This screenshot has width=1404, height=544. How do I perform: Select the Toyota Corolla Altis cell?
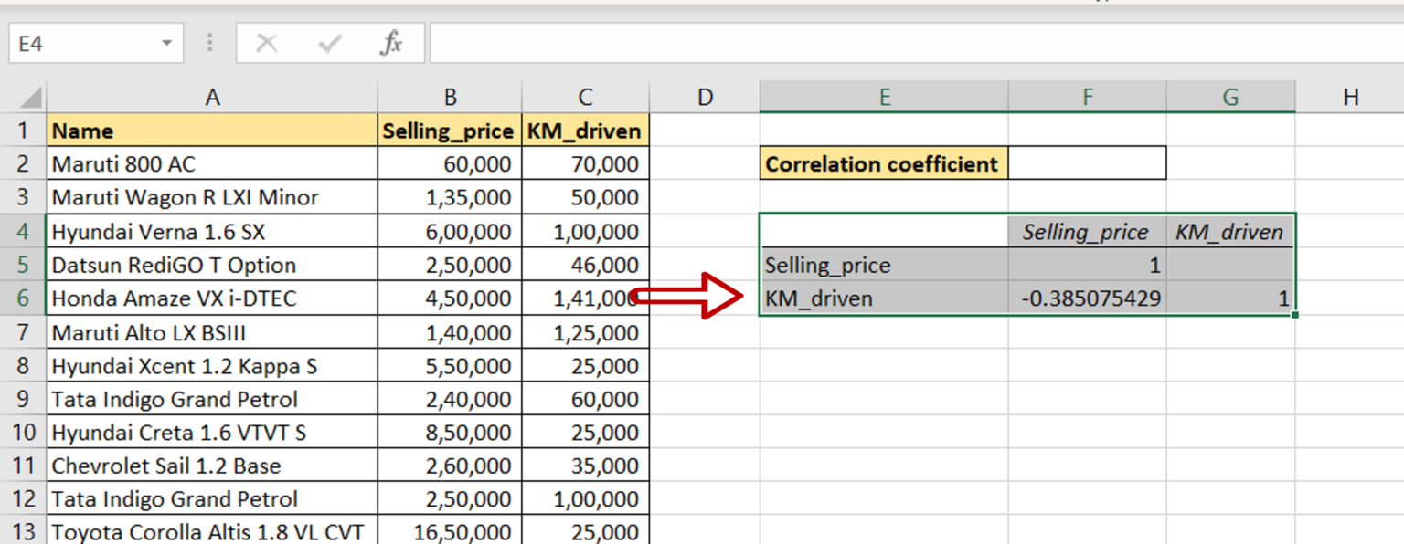pos(212,531)
